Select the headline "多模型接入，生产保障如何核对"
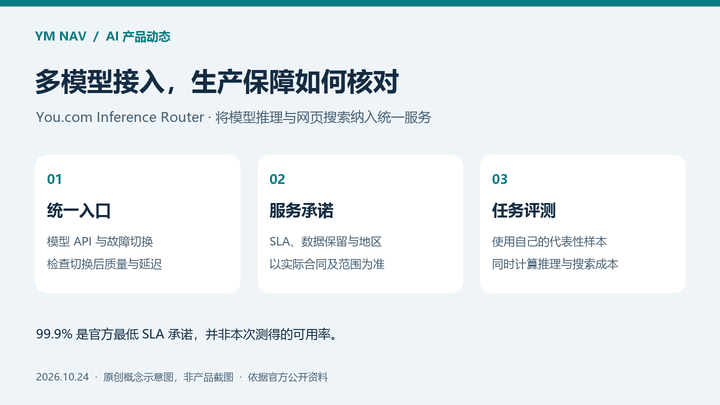 point(217,82)
